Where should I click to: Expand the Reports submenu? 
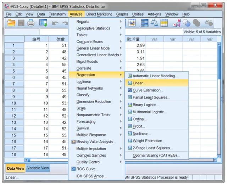click(x=96, y=22)
